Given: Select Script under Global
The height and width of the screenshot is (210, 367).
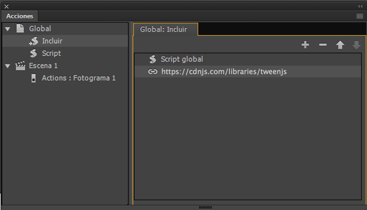Looking at the screenshot, I should point(65,53).
